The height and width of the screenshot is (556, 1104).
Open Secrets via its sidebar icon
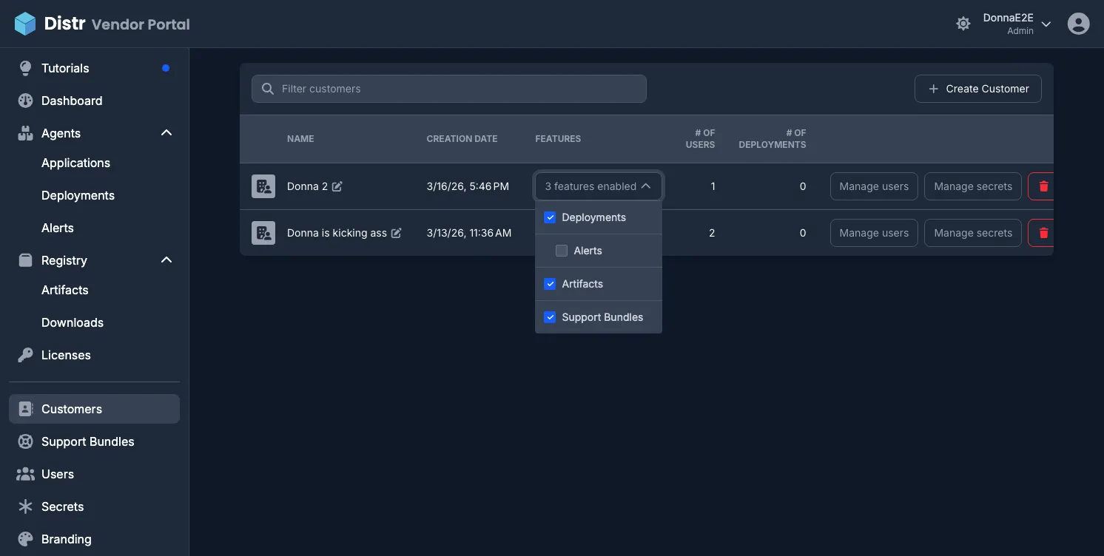pyautogui.click(x=25, y=506)
